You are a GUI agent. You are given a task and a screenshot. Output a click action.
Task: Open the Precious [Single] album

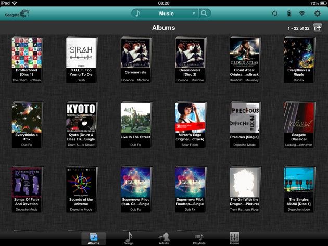click(x=245, y=125)
